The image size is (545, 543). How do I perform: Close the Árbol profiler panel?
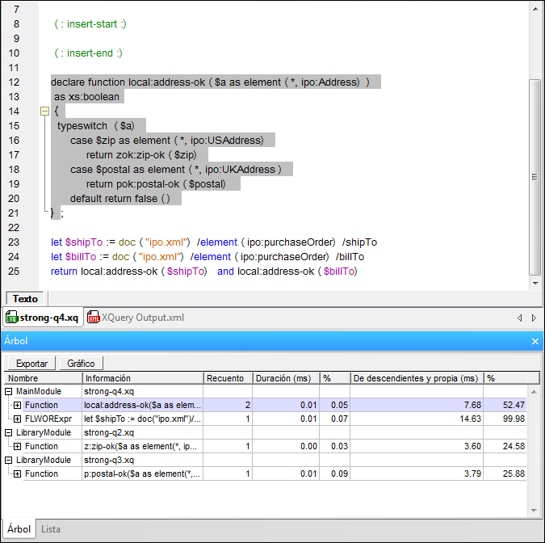(535, 342)
